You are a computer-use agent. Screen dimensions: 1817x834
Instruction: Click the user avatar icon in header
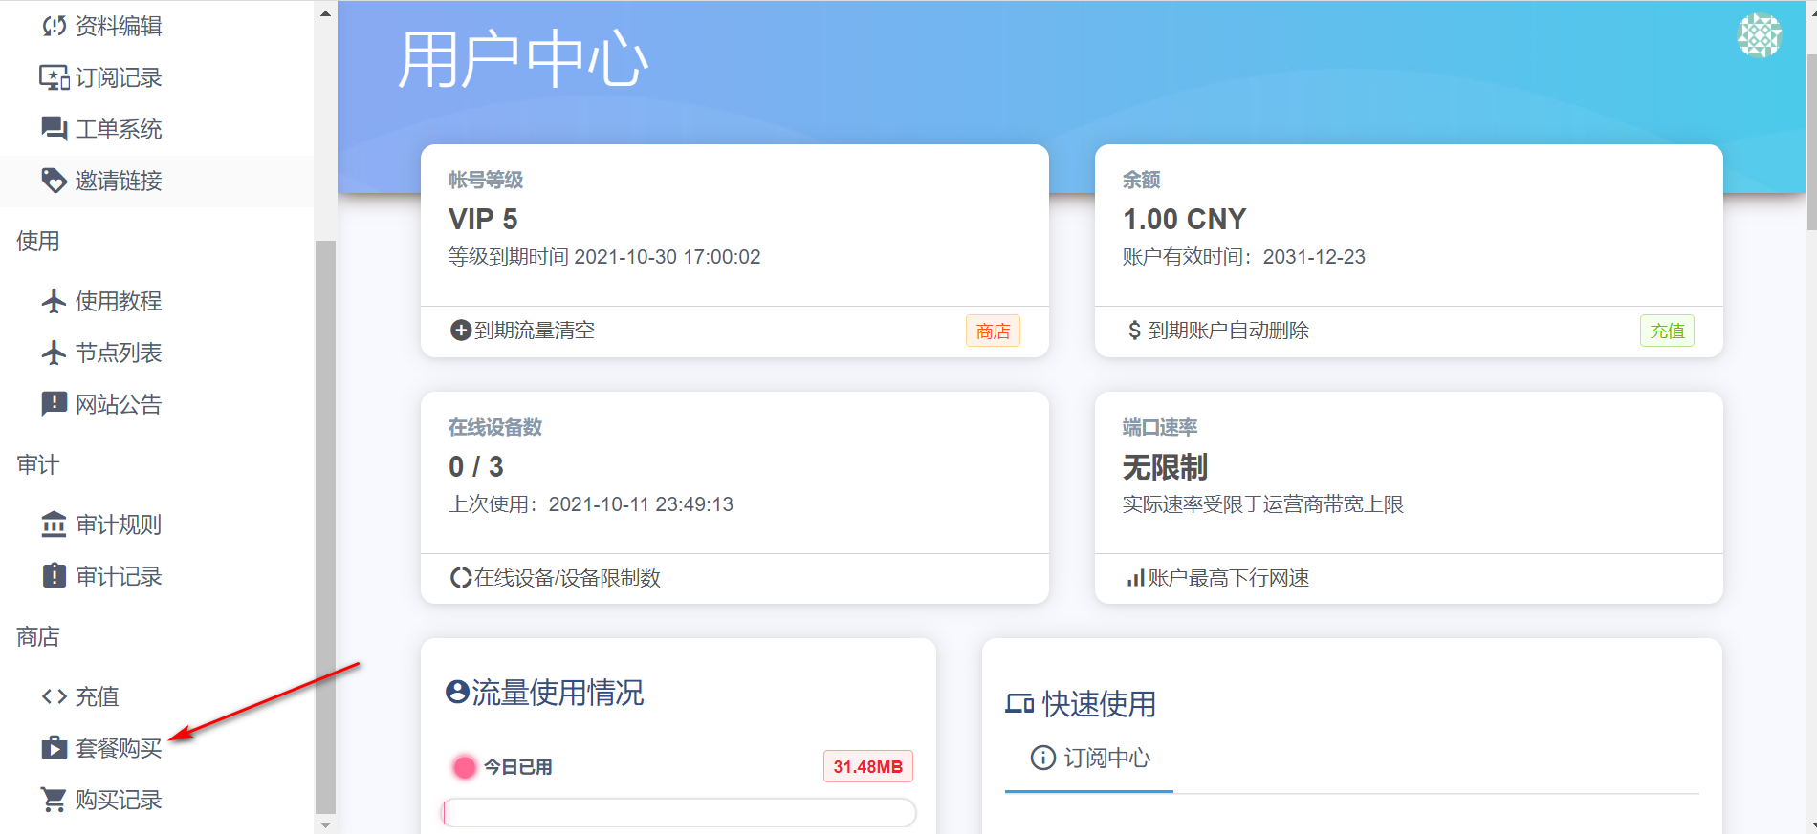pyautogui.click(x=1759, y=36)
